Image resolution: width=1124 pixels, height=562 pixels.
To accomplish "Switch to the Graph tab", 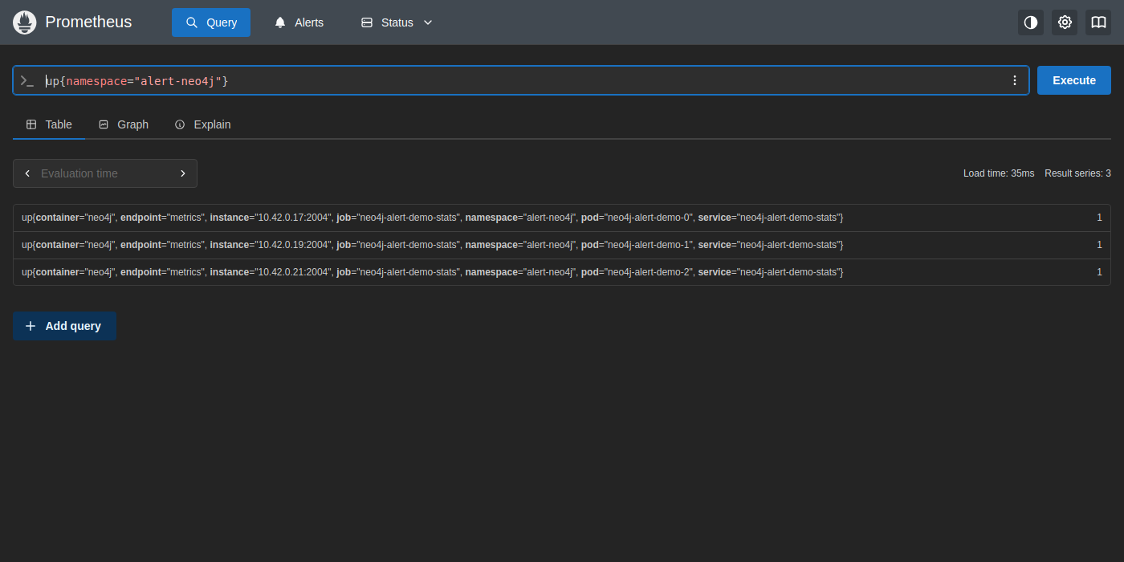I will coord(124,124).
